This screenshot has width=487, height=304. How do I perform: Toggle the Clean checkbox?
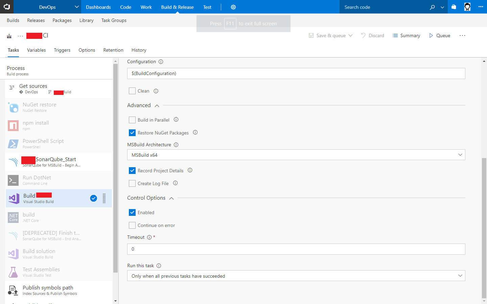click(x=132, y=91)
